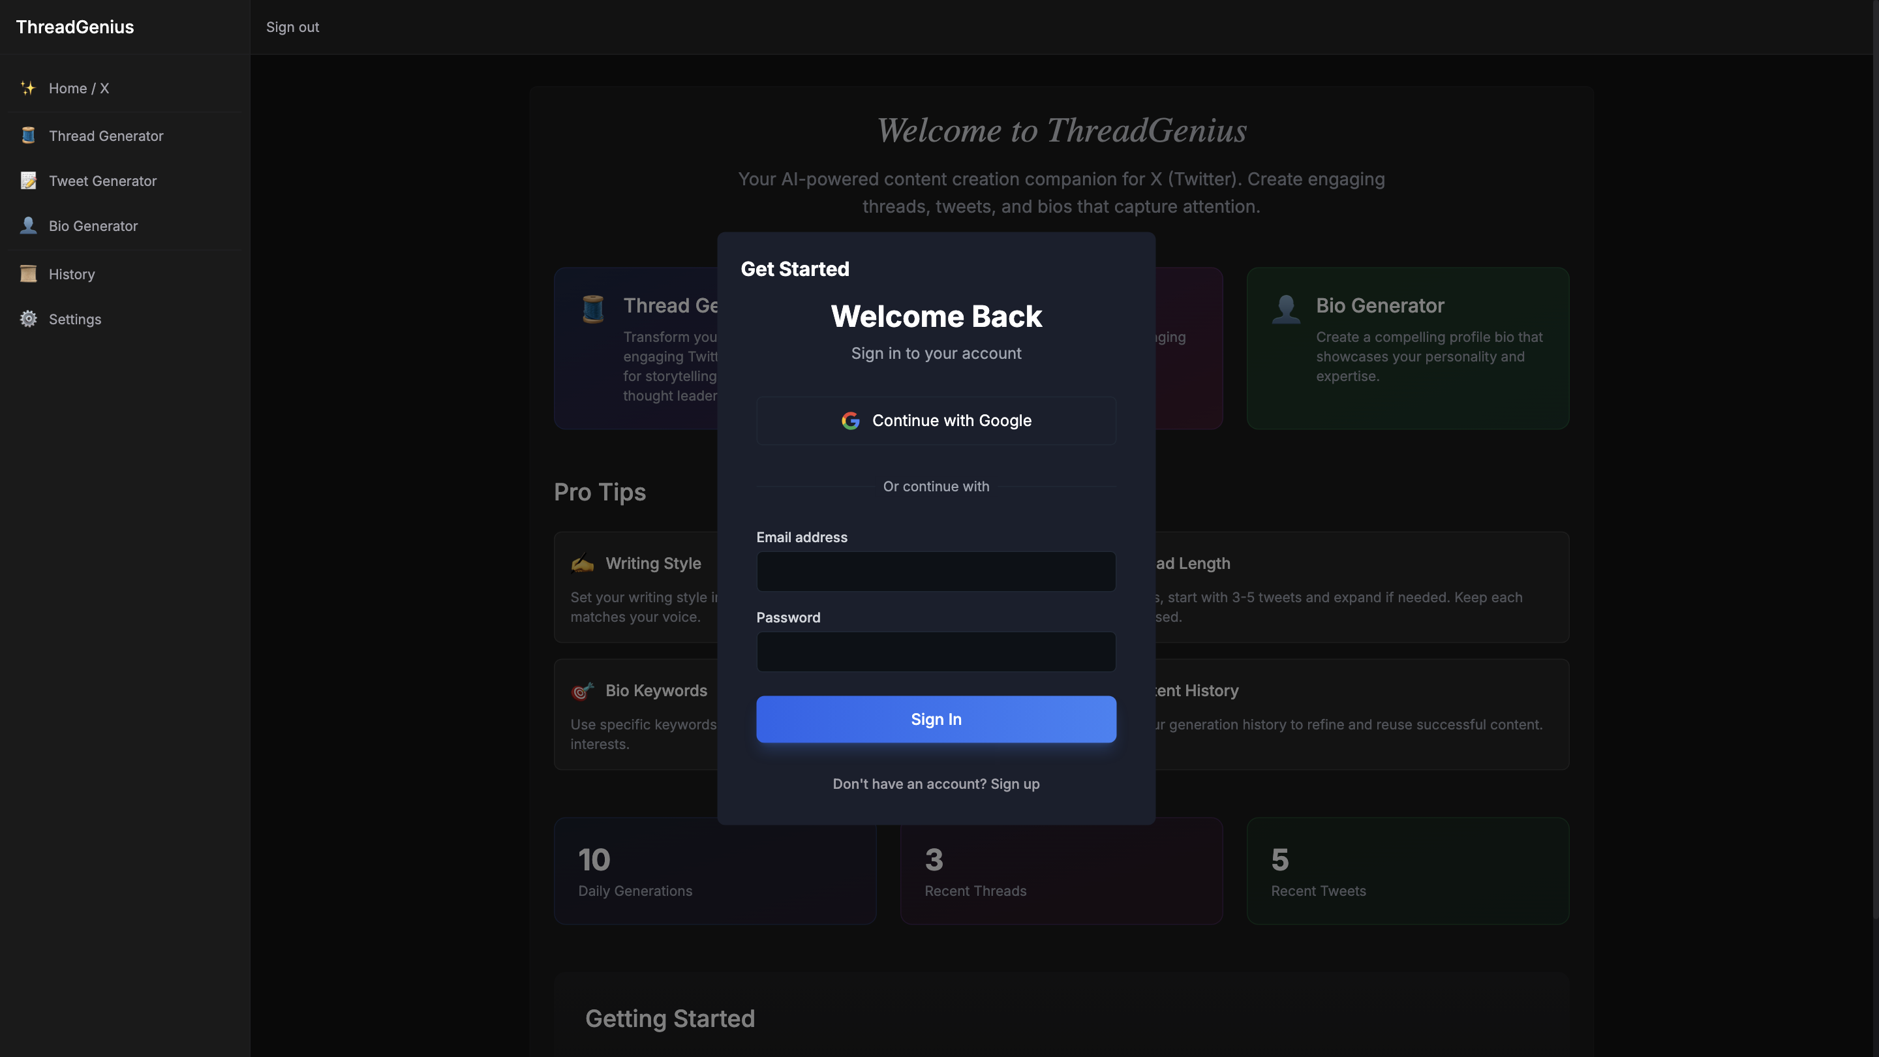The image size is (1879, 1057).
Task: Click Sign up link below form
Action: [1015, 784]
